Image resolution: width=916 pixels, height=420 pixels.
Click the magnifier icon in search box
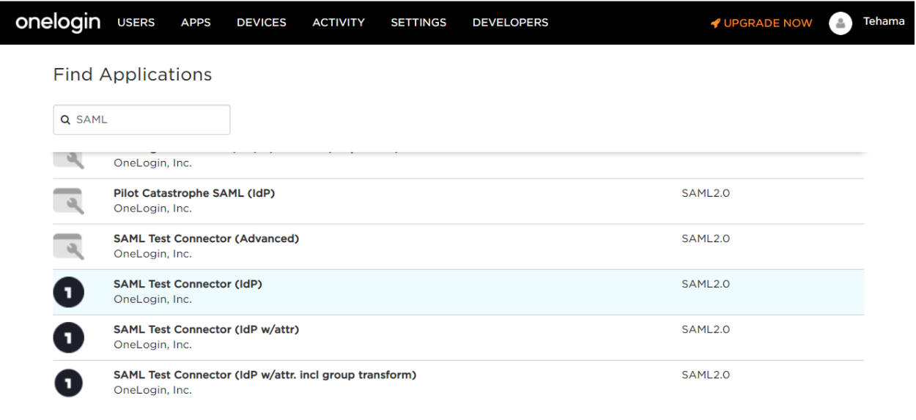point(66,119)
